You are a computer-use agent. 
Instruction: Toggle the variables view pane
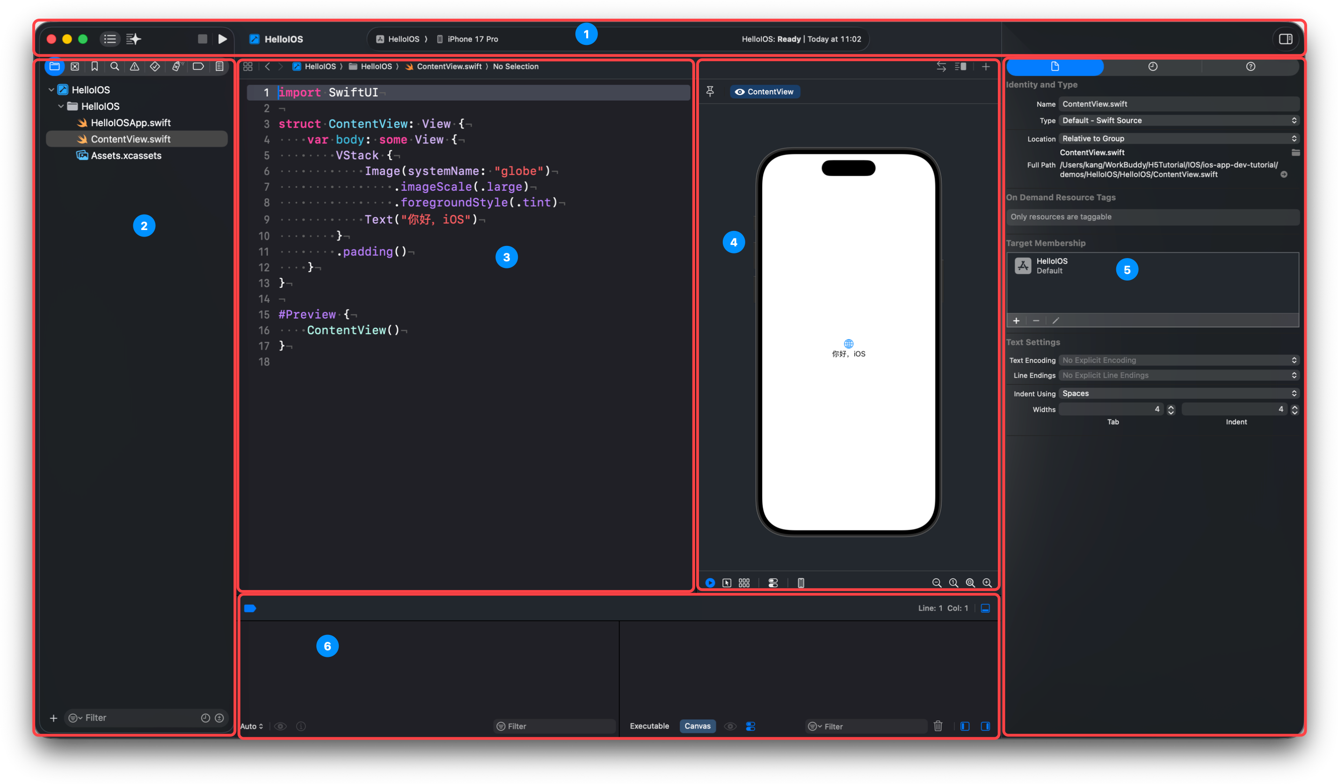pos(965,726)
